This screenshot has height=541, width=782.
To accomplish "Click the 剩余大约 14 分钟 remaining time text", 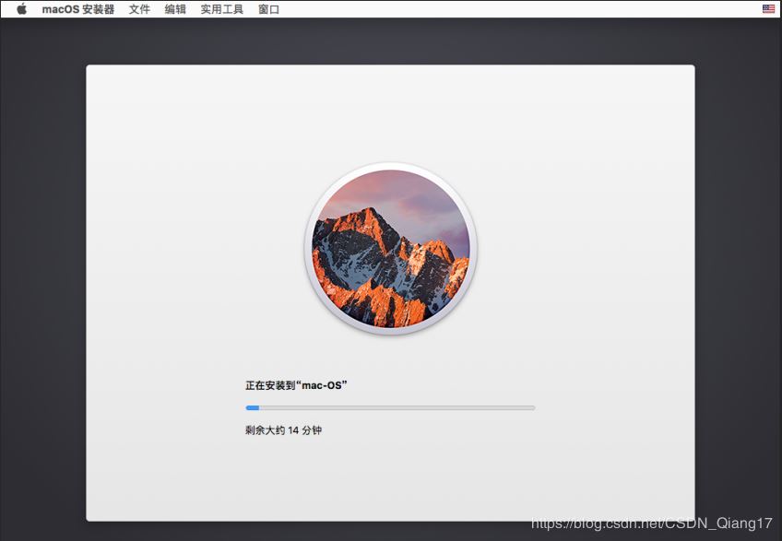I will (283, 430).
